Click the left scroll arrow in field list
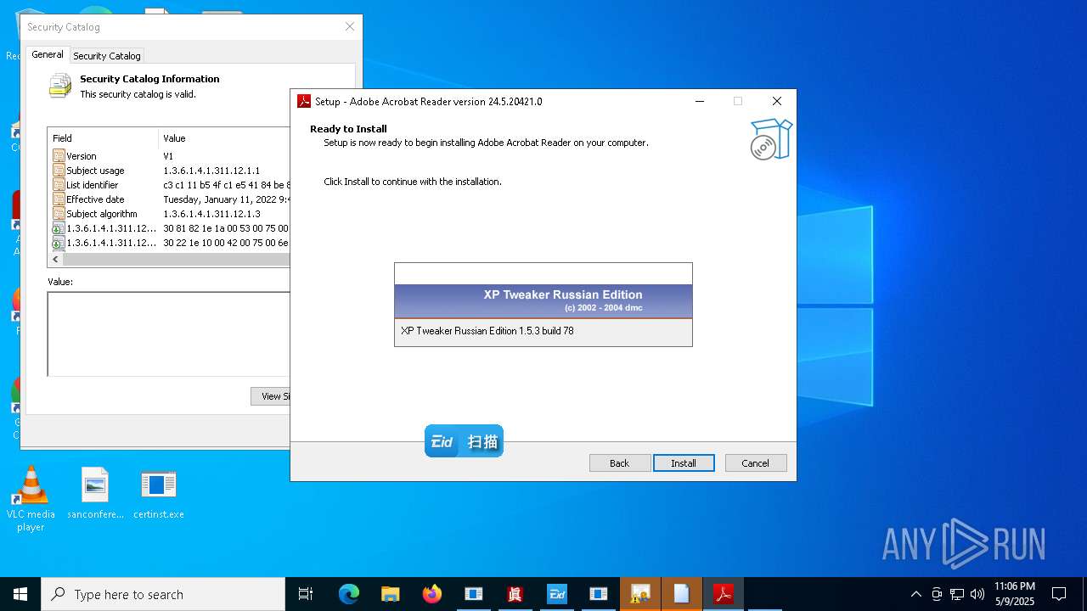1087x611 pixels. tap(56, 260)
